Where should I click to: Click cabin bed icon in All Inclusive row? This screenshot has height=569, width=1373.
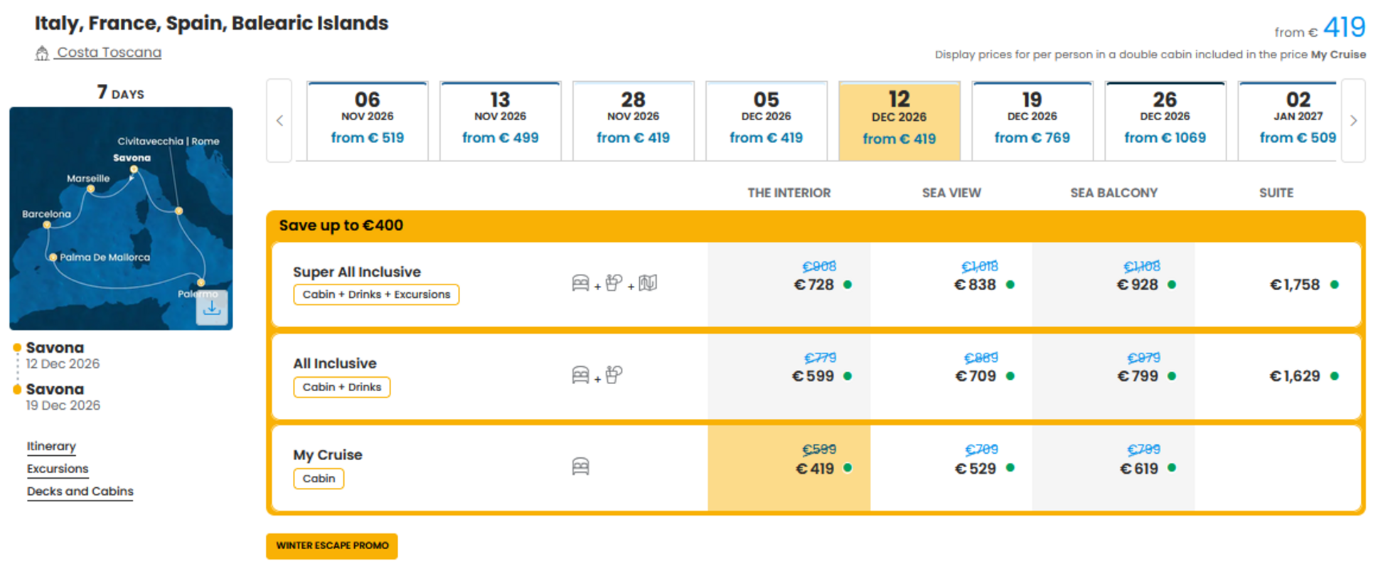click(580, 375)
